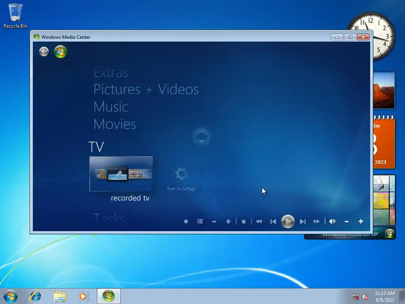Stop playback with the square button
The height and width of the screenshot is (304, 405).
pos(244,222)
